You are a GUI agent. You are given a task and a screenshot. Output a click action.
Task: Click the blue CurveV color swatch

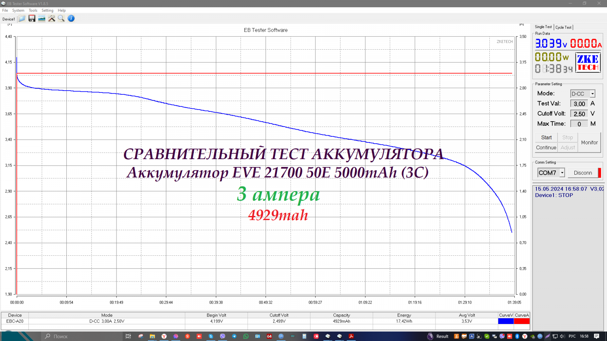point(506,321)
